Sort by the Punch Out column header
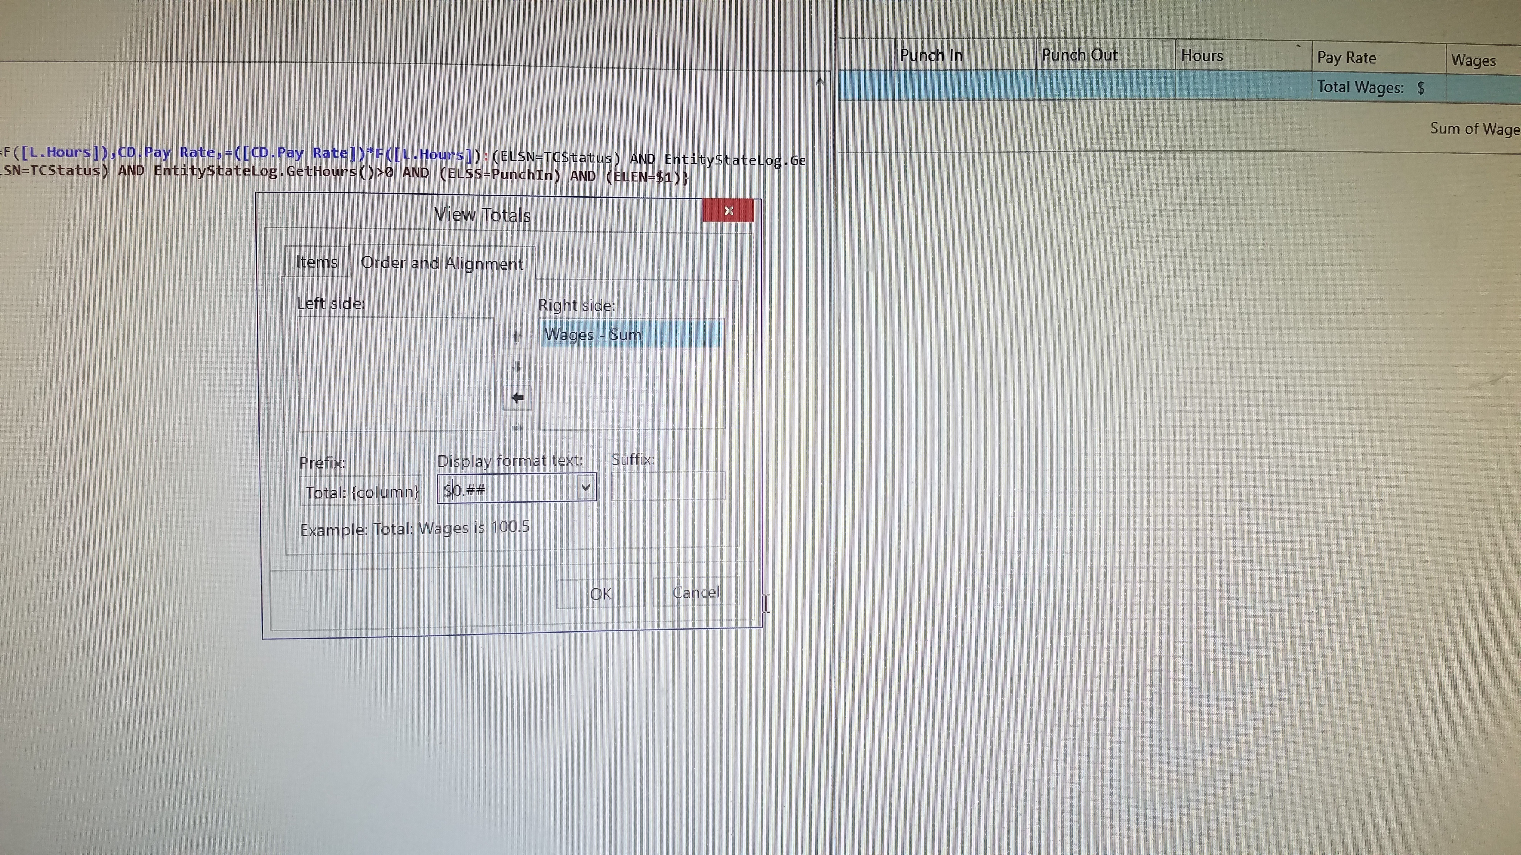The image size is (1521, 855). tap(1105, 55)
